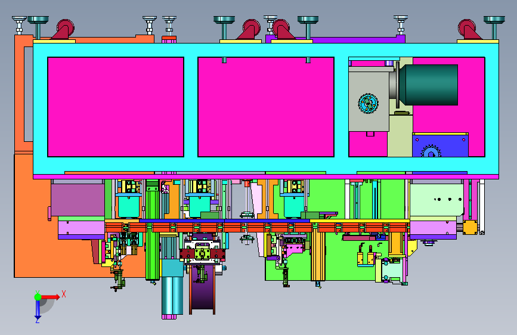Select the red-brown fixture with the yellow center
517x335 pixels.
203,253
